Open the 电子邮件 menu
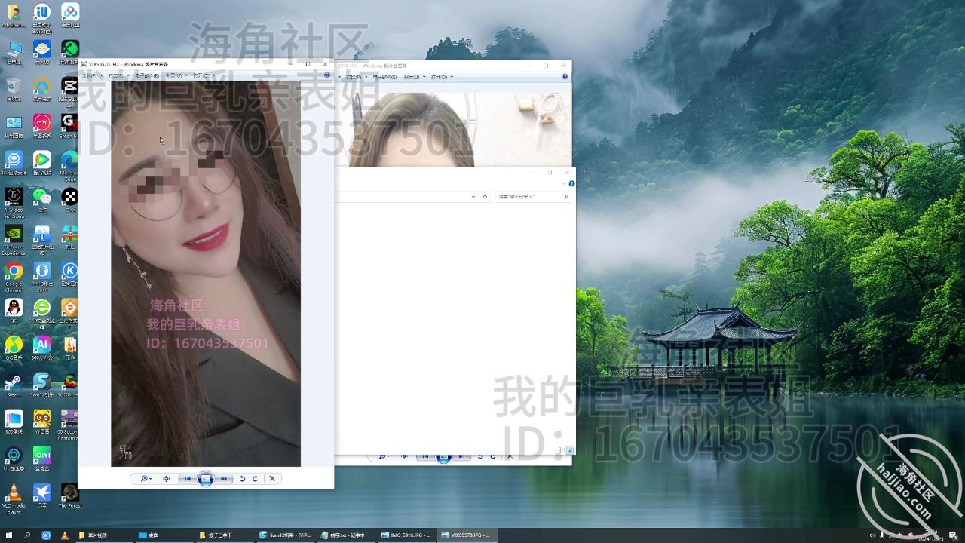 click(x=146, y=76)
